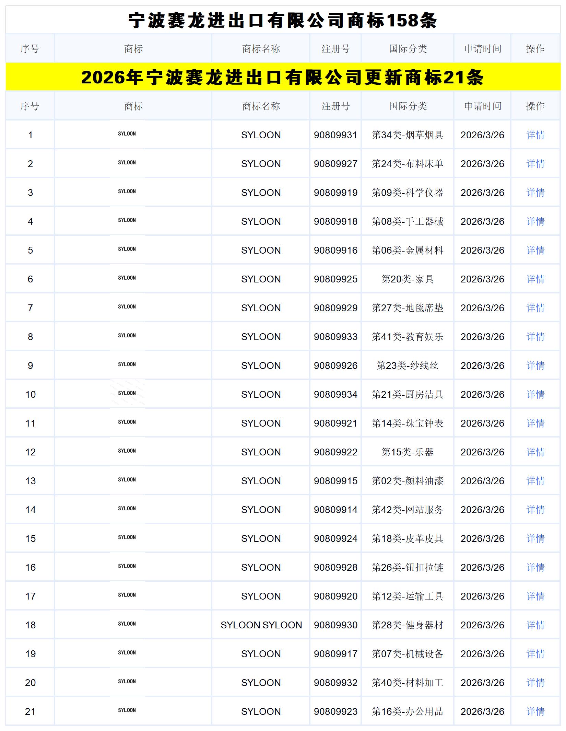Select SYLOON trademark image in row 14
Image resolution: width=566 pixels, height=731 pixels.
[x=127, y=509]
